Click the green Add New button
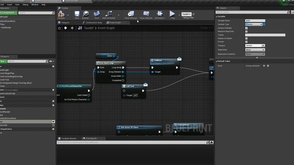 (3, 61)
